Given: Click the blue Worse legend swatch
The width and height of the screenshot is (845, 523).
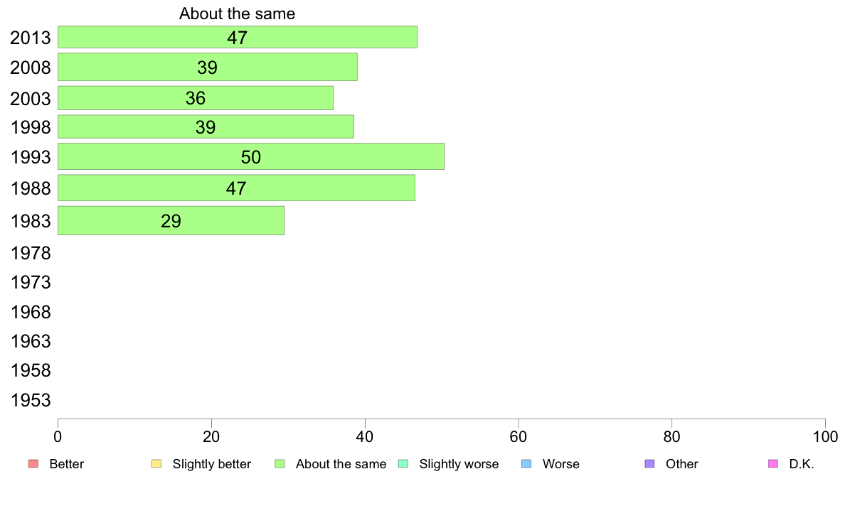Looking at the screenshot, I should coord(526,464).
